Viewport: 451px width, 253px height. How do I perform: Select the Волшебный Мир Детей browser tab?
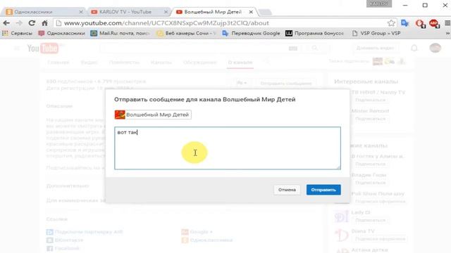[x=213, y=12]
